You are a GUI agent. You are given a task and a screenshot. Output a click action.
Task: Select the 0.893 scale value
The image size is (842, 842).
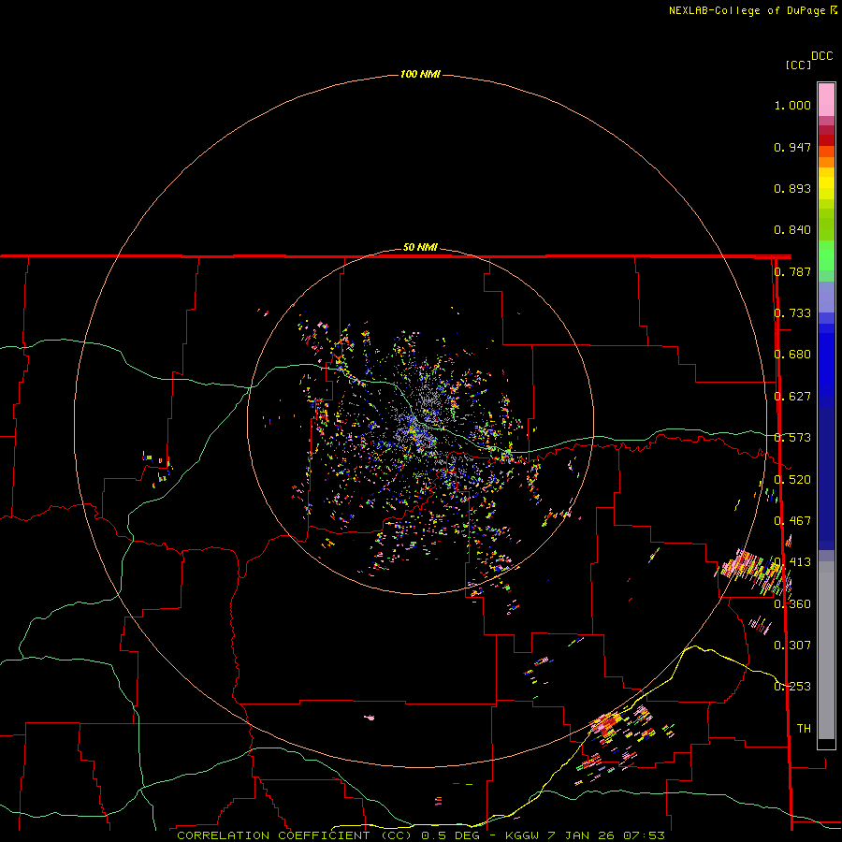pos(792,188)
